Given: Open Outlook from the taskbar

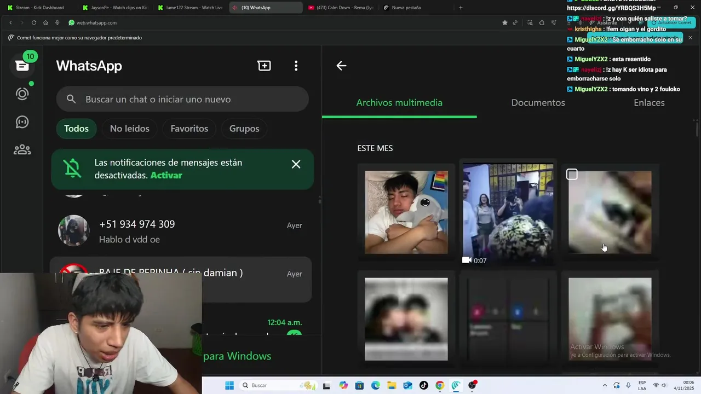Looking at the screenshot, I should [x=407, y=385].
